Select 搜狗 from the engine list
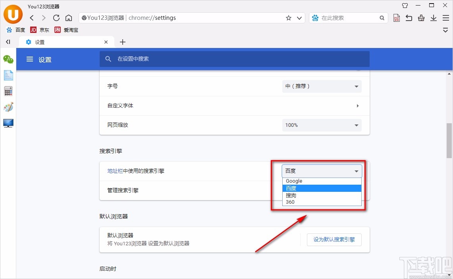The width and height of the screenshot is (453, 279). 322,195
